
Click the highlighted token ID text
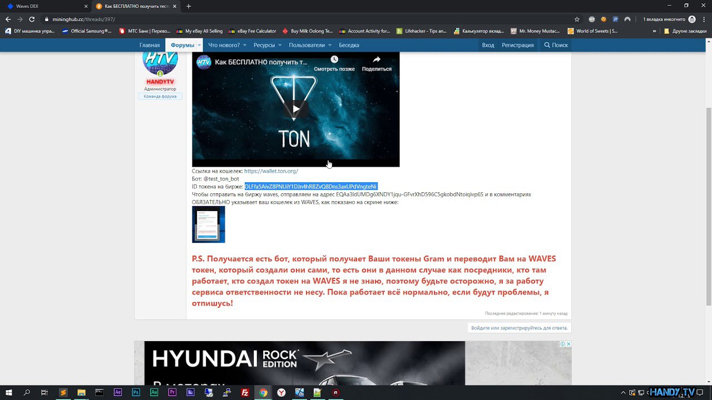point(311,187)
